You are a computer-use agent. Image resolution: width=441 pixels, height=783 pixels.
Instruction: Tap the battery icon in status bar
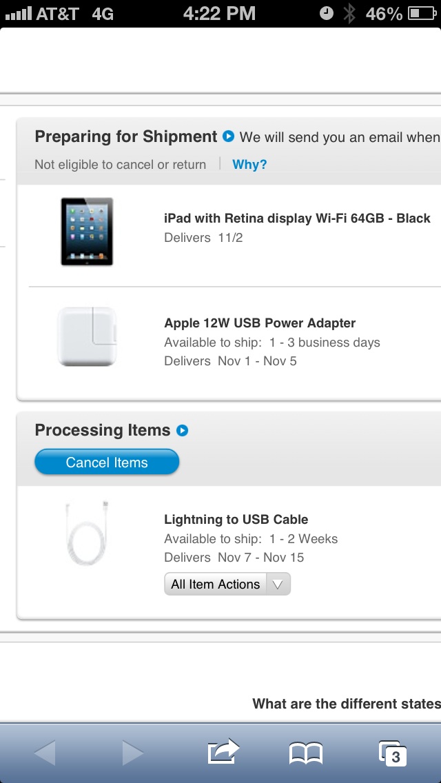coord(422,14)
